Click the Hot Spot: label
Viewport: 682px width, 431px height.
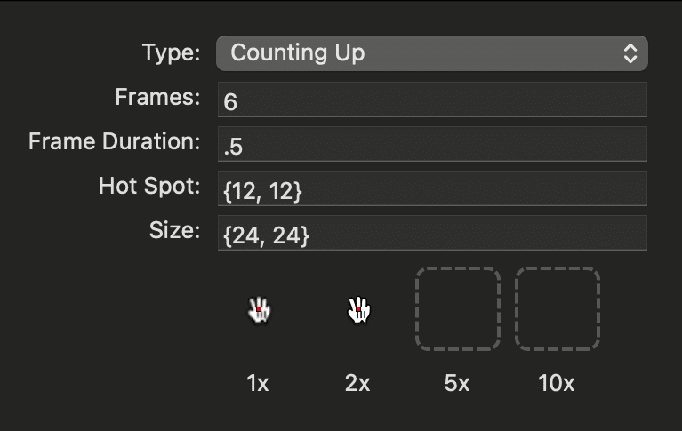[x=149, y=186]
